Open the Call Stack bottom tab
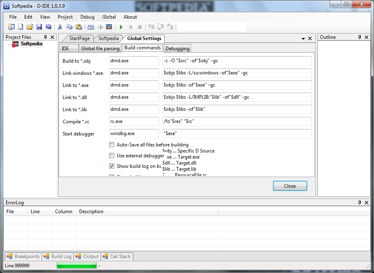 pyautogui.click(x=117, y=256)
